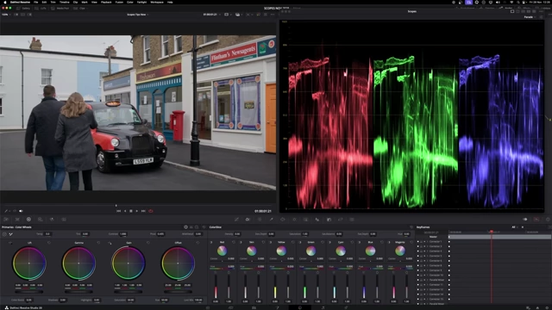
Task: Reset the Lift wheel
Action: (49, 243)
